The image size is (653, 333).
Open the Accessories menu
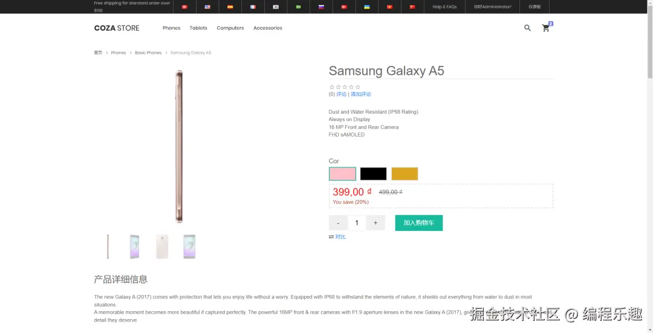268,28
